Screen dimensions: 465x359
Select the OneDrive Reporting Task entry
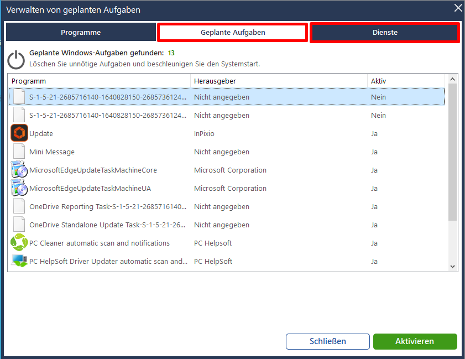point(227,206)
